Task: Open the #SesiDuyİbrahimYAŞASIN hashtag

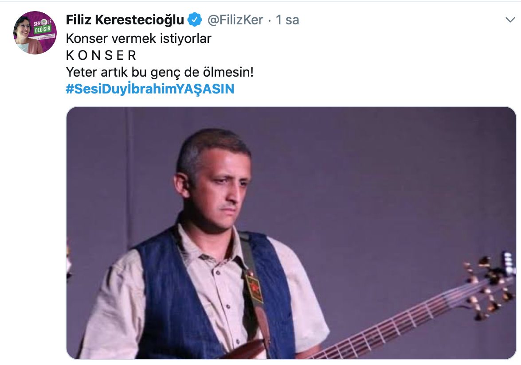Action: pyautogui.click(x=150, y=89)
